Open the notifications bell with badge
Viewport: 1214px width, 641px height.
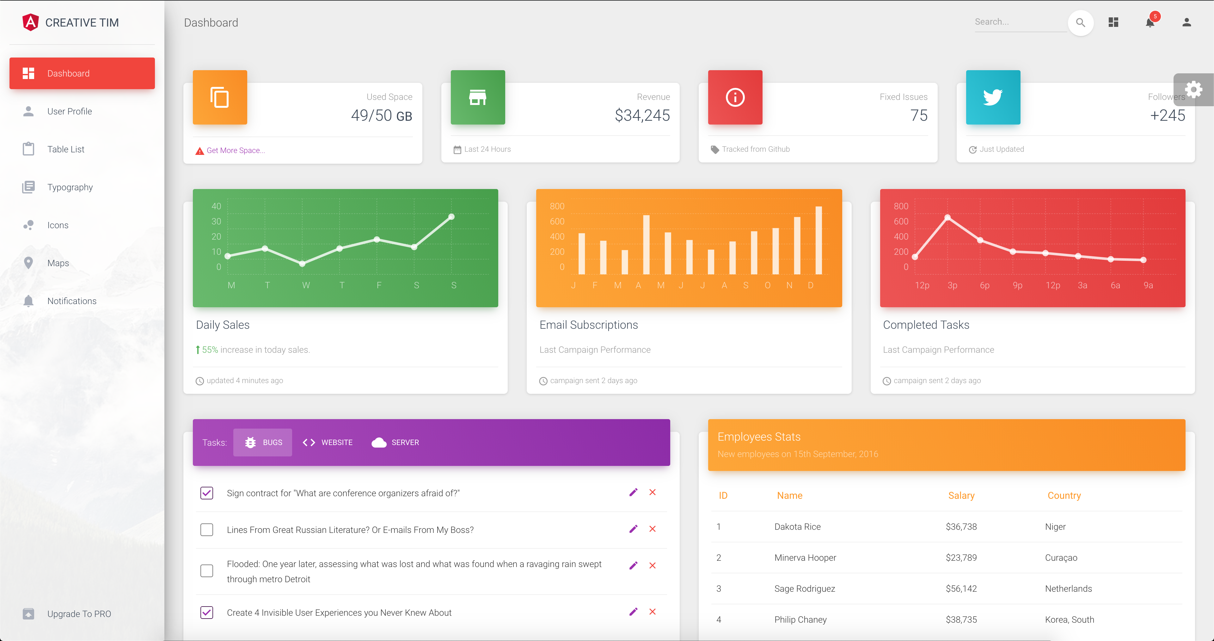pyautogui.click(x=1150, y=22)
